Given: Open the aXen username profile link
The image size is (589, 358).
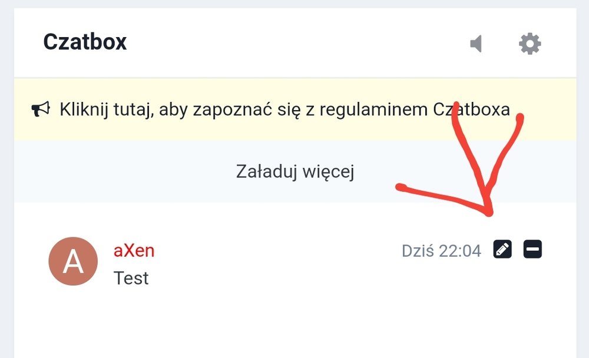Looking at the screenshot, I should tap(134, 250).
